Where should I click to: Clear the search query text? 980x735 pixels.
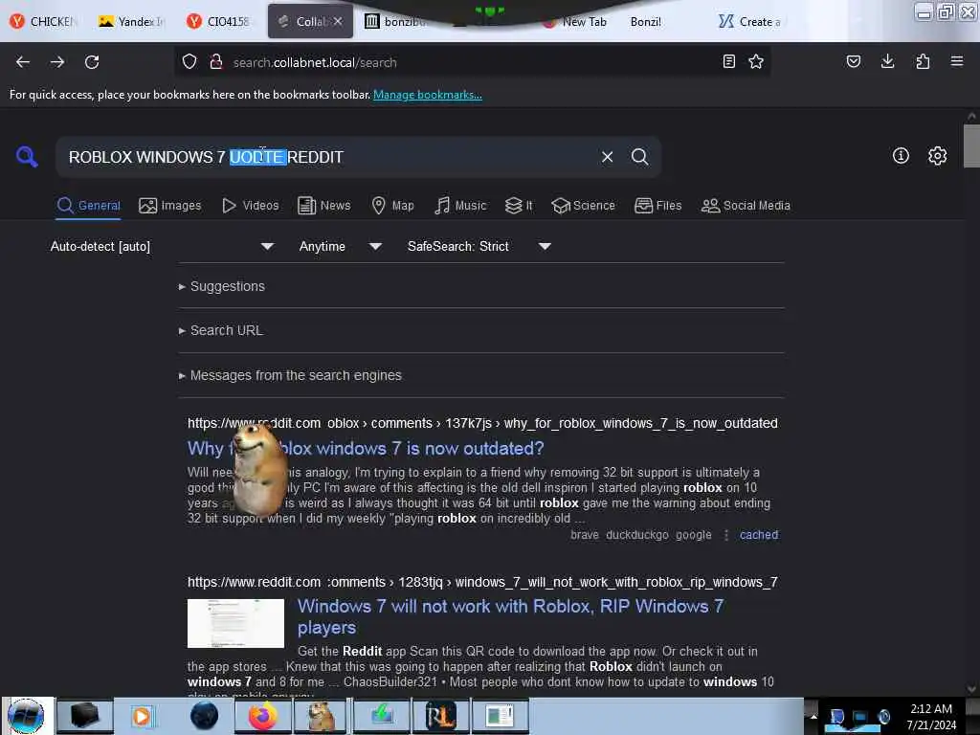(607, 157)
